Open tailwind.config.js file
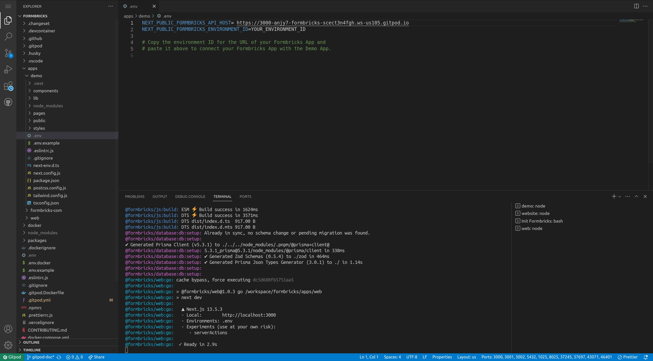The height and width of the screenshot is (361, 653). coord(67,196)
